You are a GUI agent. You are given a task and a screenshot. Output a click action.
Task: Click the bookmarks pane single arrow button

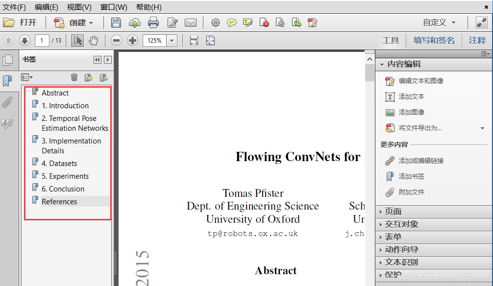[x=108, y=60]
